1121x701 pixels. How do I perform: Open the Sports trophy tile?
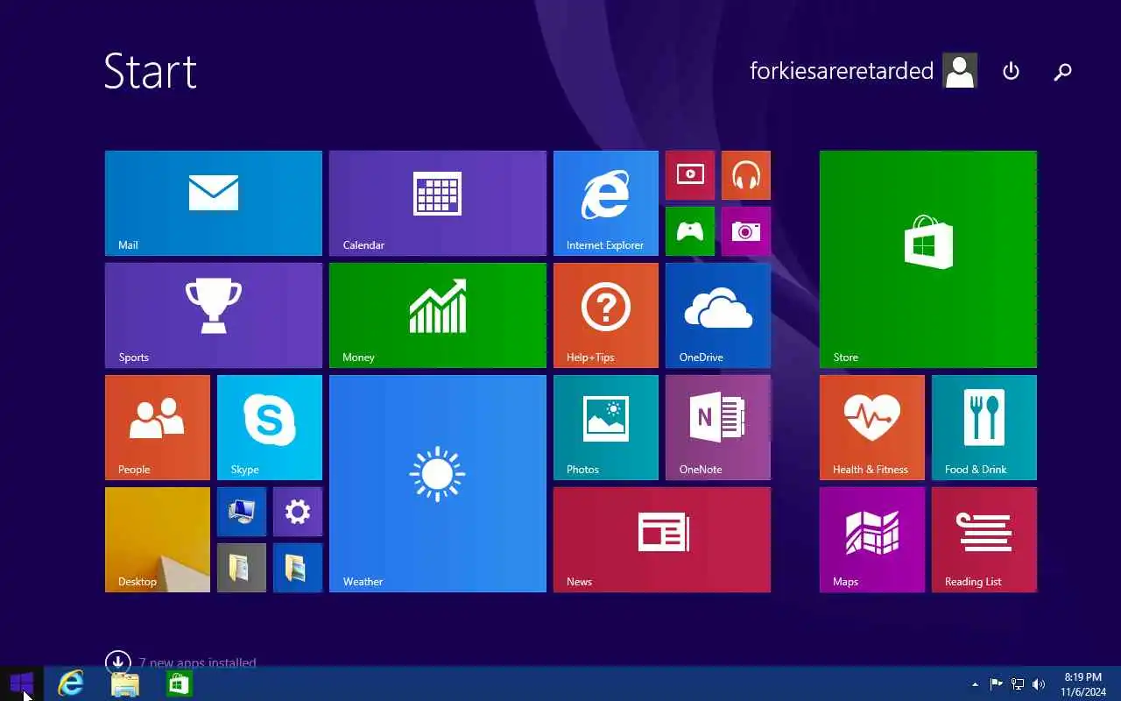214,315
